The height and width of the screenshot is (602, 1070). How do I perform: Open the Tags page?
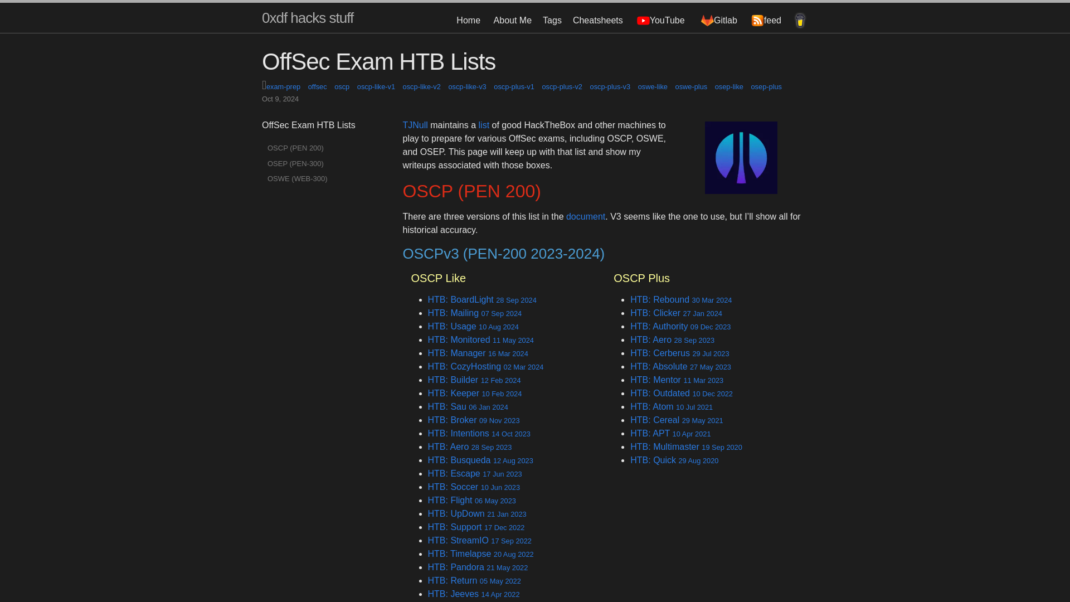tap(552, 21)
